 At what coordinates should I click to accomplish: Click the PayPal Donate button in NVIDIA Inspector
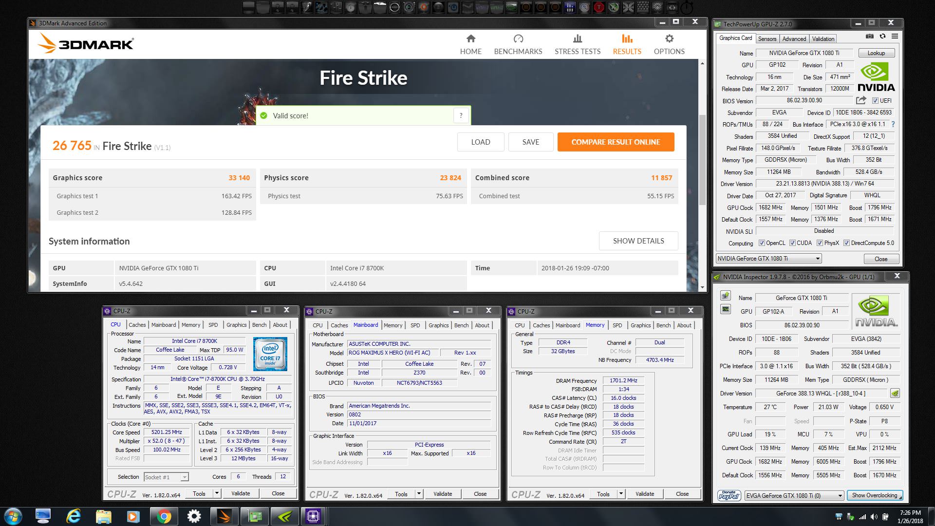[x=729, y=496]
